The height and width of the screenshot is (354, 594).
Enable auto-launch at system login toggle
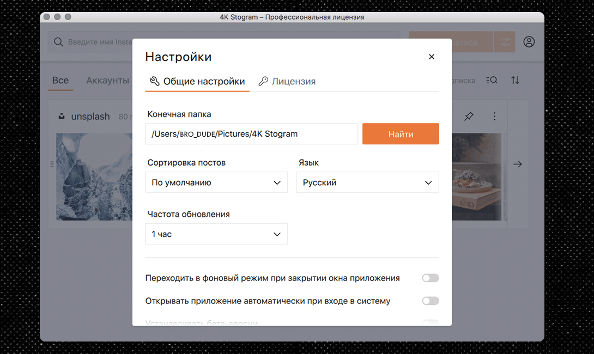point(431,301)
